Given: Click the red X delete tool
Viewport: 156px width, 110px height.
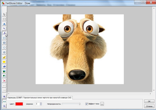Looking at the screenshot, I should (4, 81).
